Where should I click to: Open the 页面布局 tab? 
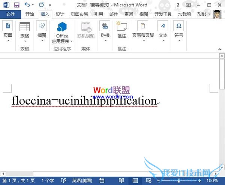pyautogui.click(x=79, y=14)
